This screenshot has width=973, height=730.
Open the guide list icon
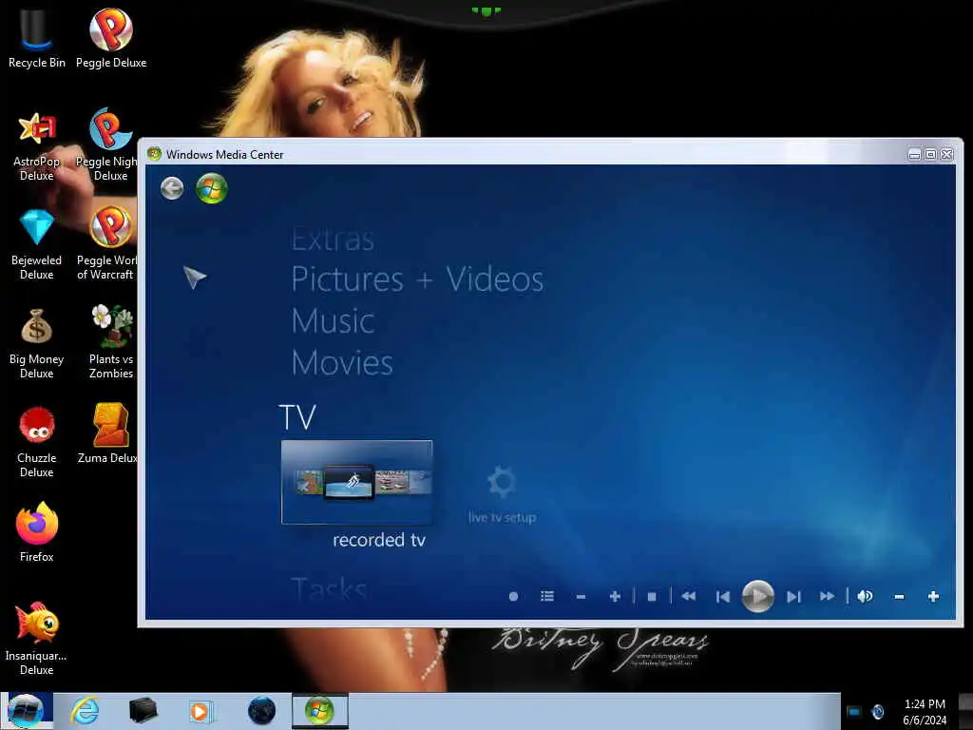pos(547,597)
